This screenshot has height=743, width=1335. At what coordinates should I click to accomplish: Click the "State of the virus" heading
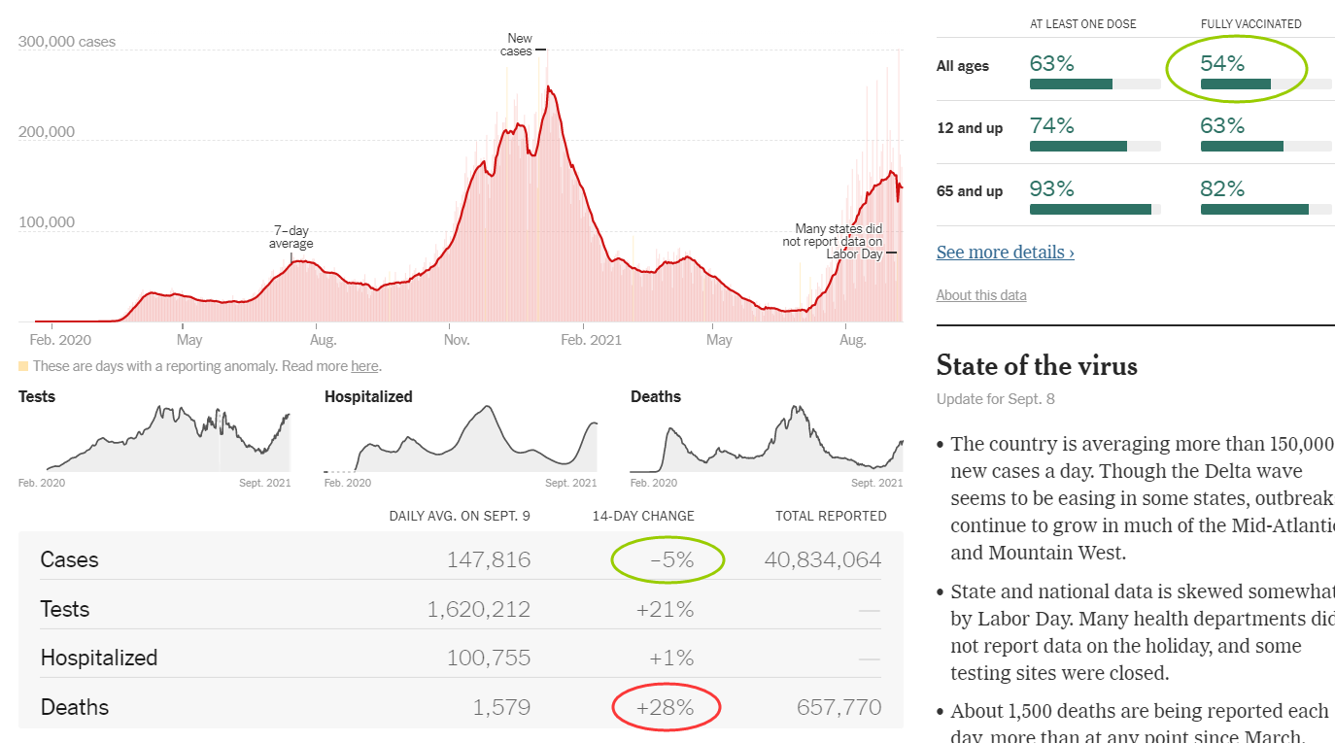pos(1037,366)
